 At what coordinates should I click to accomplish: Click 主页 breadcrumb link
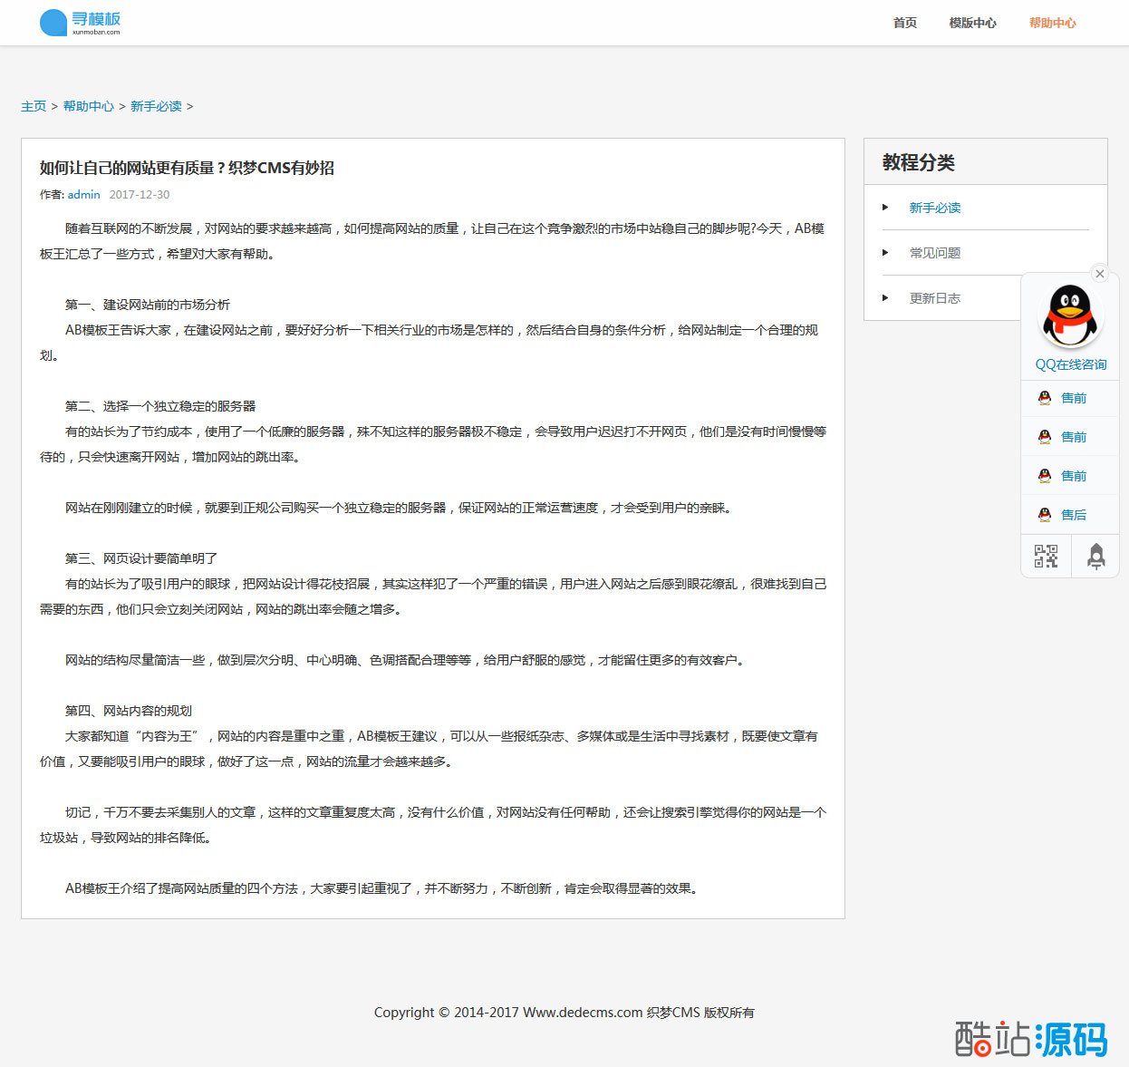point(34,106)
